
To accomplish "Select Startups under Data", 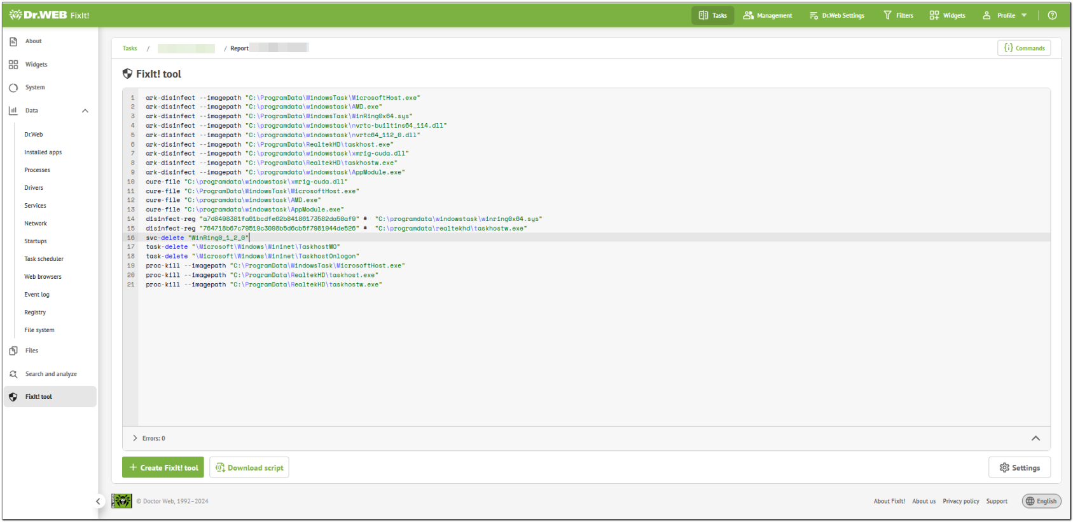I will coord(36,241).
